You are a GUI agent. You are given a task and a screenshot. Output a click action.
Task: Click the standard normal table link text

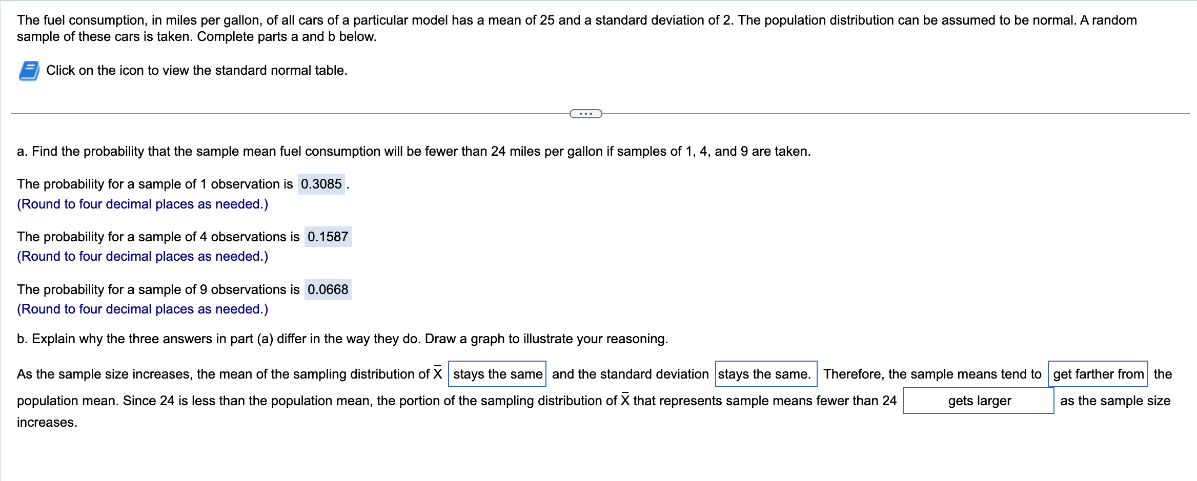(196, 71)
